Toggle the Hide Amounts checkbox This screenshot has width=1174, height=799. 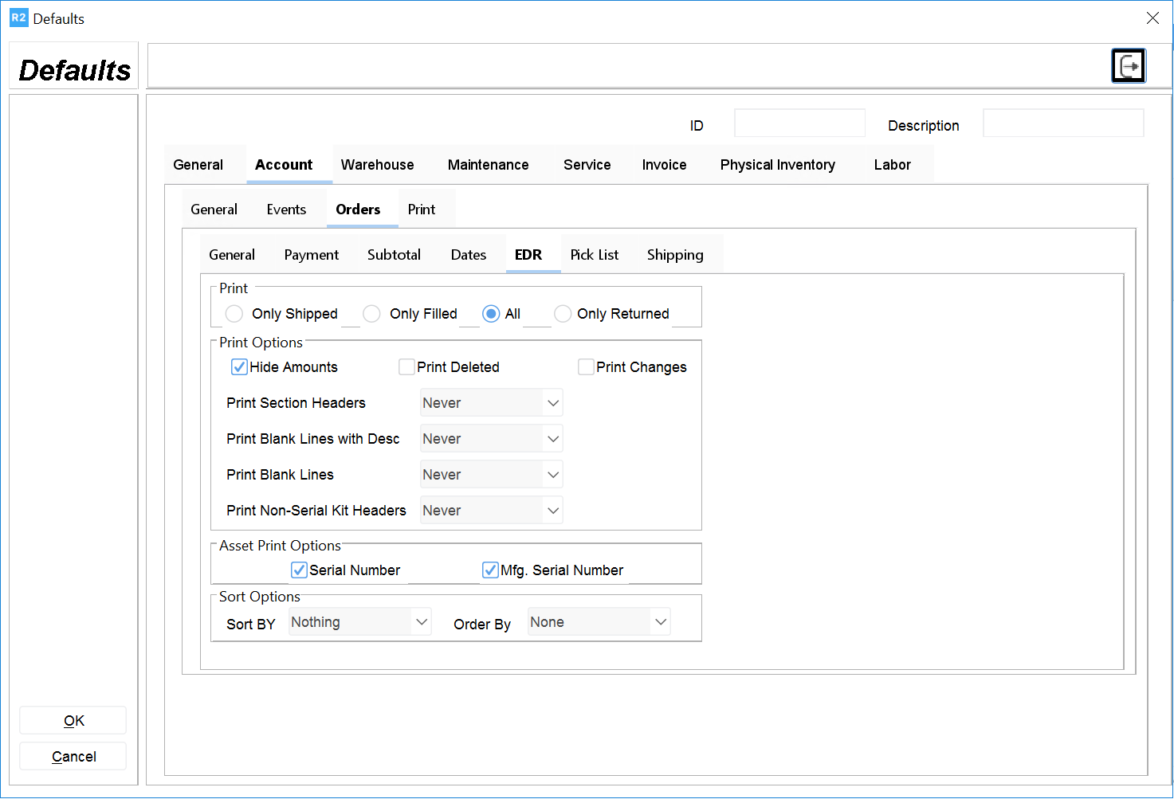coord(239,367)
